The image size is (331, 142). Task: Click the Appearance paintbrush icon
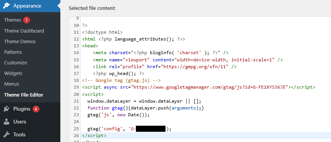pyautogui.click(x=6, y=6)
